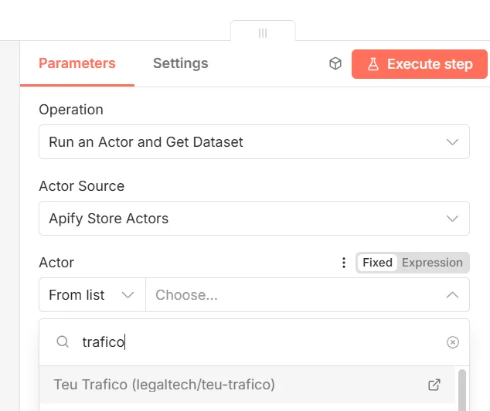Click the actor results list scrollbar
The height and width of the screenshot is (411, 490).
(462, 389)
